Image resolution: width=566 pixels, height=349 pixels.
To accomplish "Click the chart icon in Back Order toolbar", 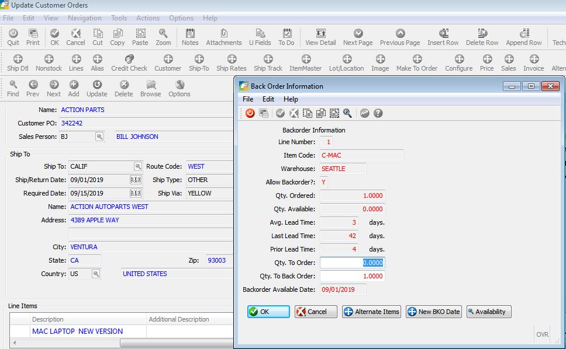I will pos(365,113).
